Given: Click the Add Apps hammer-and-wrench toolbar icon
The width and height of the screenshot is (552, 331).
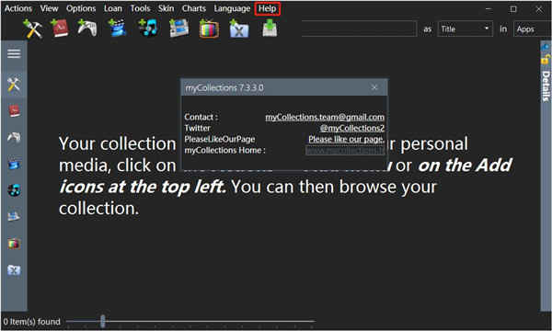Looking at the screenshot, I should 32,29.
